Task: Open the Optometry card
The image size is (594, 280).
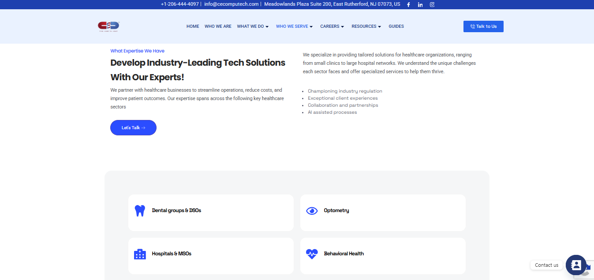Action: [x=383, y=213]
